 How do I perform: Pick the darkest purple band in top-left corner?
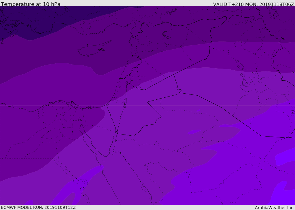point(38,19)
